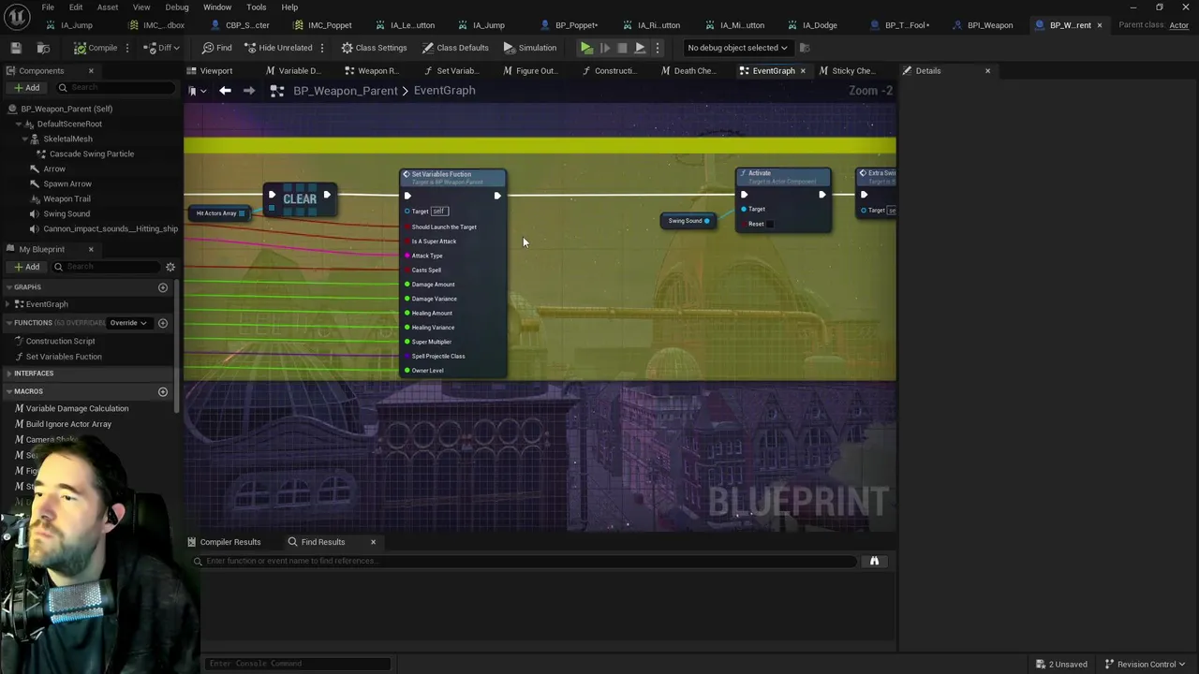Image resolution: width=1199 pixels, height=674 pixels.
Task: Open the Debug menu
Action: pyautogui.click(x=177, y=7)
